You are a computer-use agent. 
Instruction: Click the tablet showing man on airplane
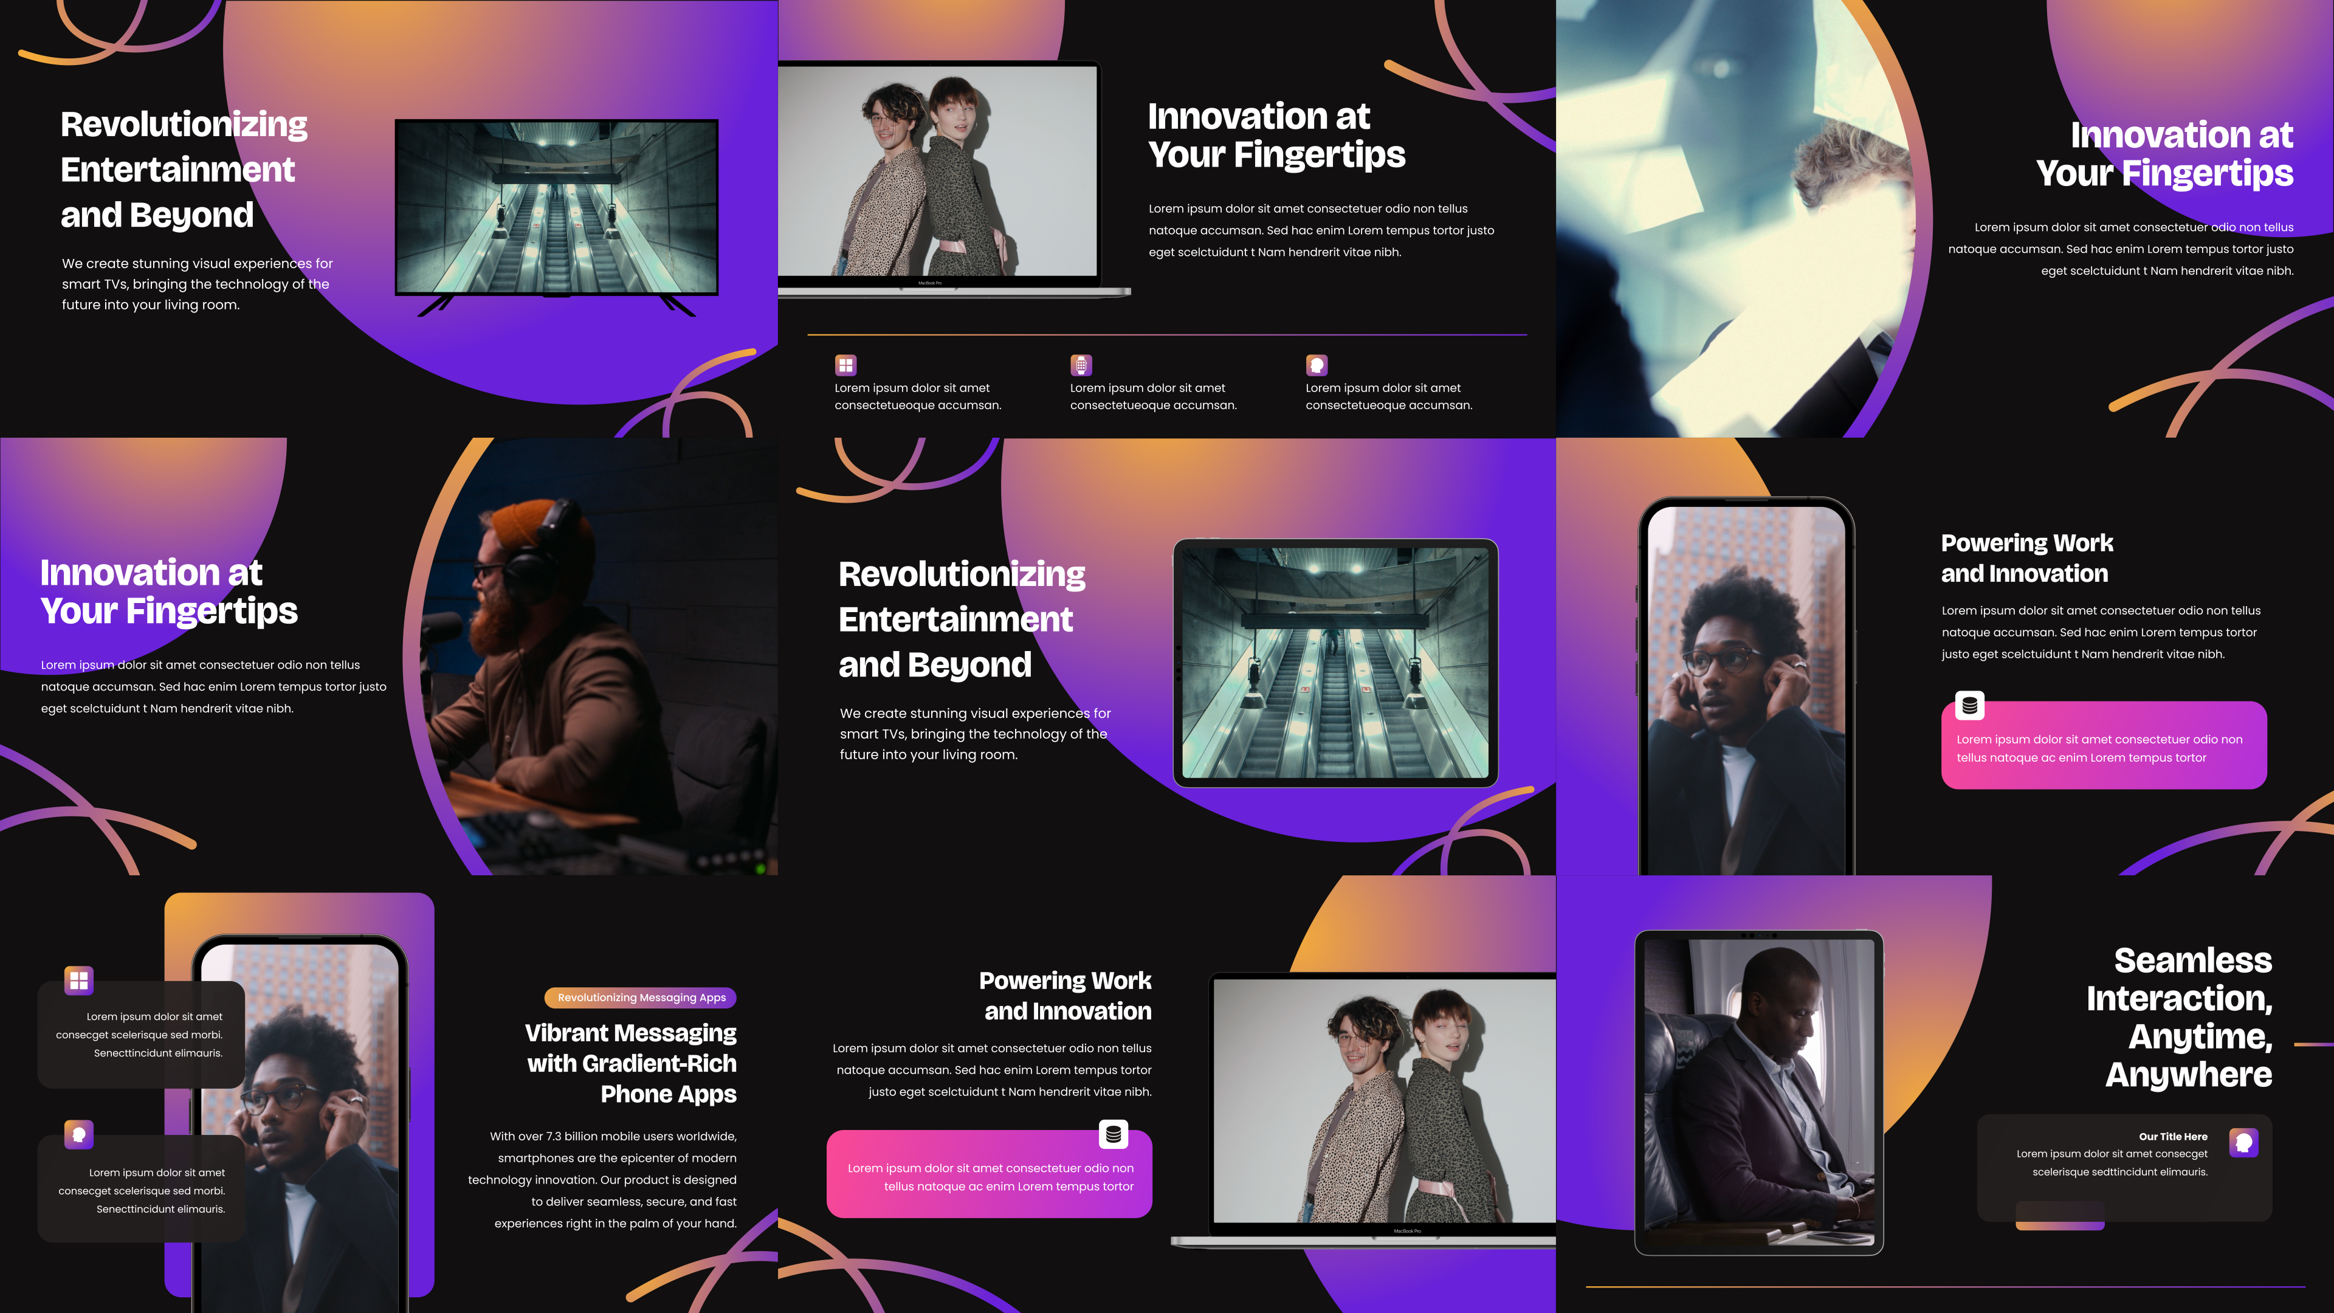click(x=1758, y=1093)
